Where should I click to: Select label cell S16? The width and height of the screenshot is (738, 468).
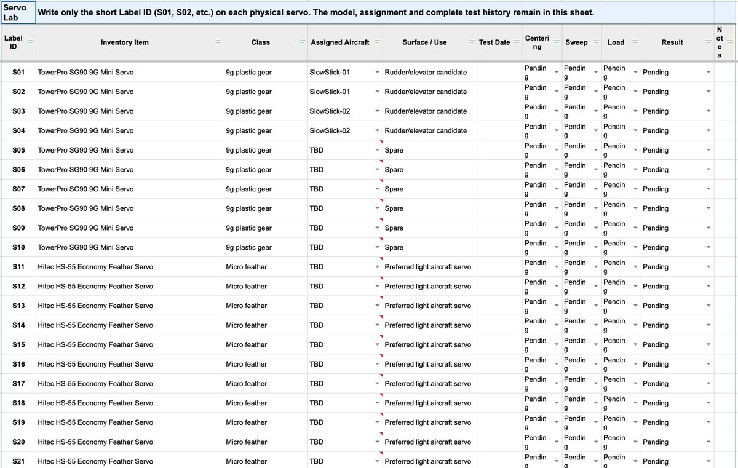(x=18, y=365)
